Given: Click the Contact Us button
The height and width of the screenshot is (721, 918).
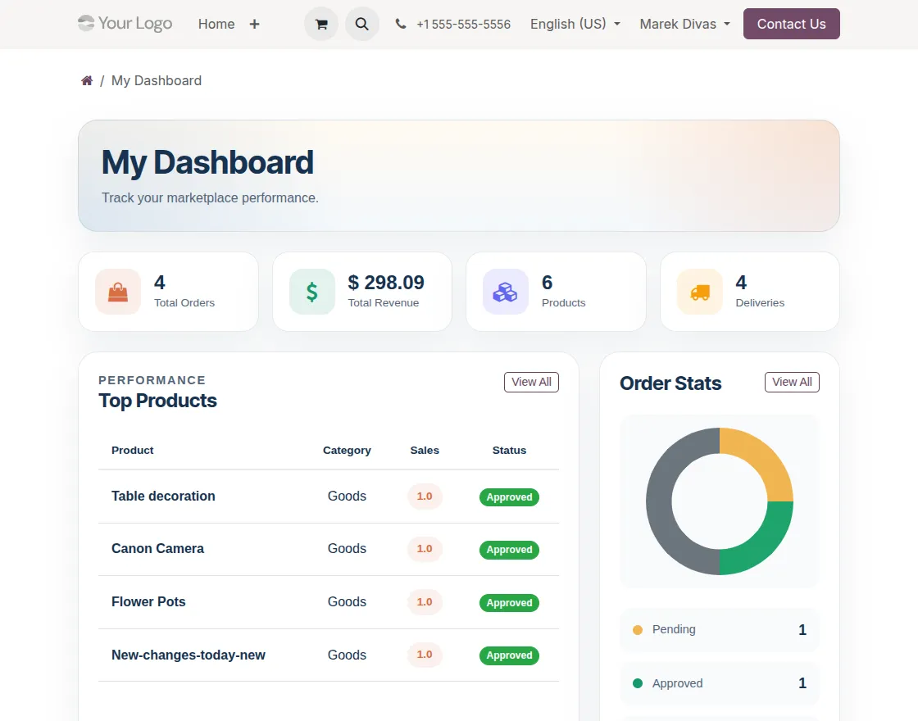Looking at the screenshot, I should click(791, 24).
